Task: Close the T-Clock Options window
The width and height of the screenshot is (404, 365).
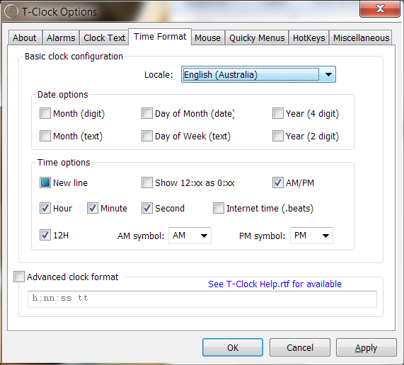Action: 379,9
